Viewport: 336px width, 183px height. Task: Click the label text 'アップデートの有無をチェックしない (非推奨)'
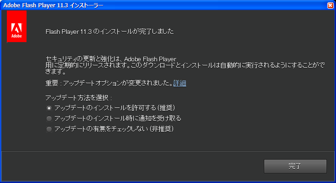[114, 129]
